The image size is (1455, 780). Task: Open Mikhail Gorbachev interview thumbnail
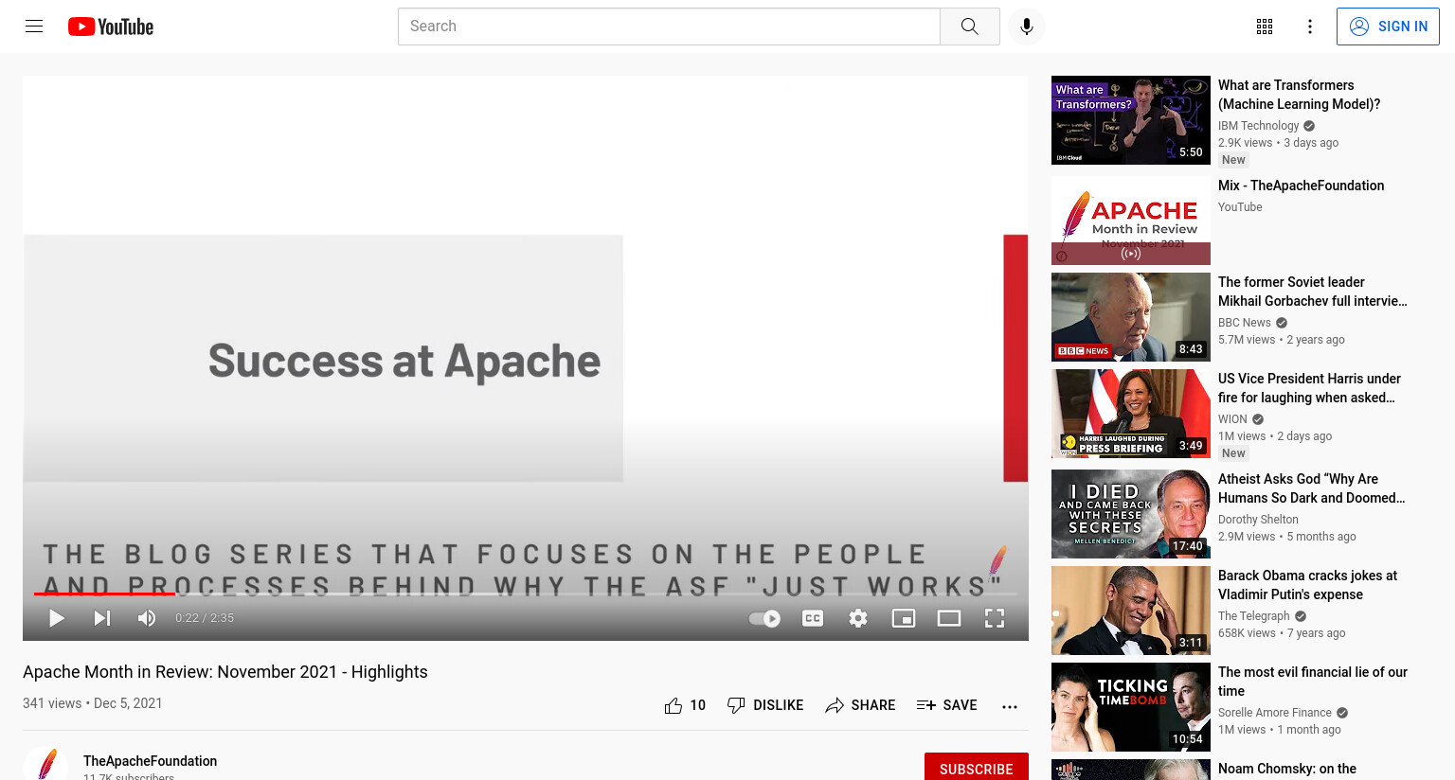point(1131,317)
